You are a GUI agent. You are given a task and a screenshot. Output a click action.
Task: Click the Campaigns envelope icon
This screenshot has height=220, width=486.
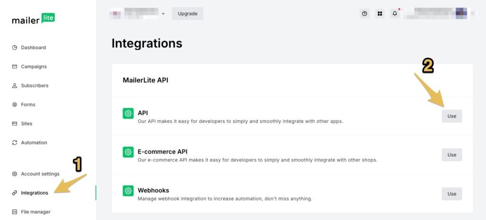pos(15,67)
